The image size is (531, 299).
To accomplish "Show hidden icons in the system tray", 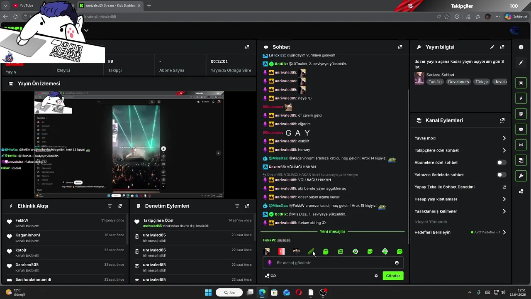I will coord(470,292).
